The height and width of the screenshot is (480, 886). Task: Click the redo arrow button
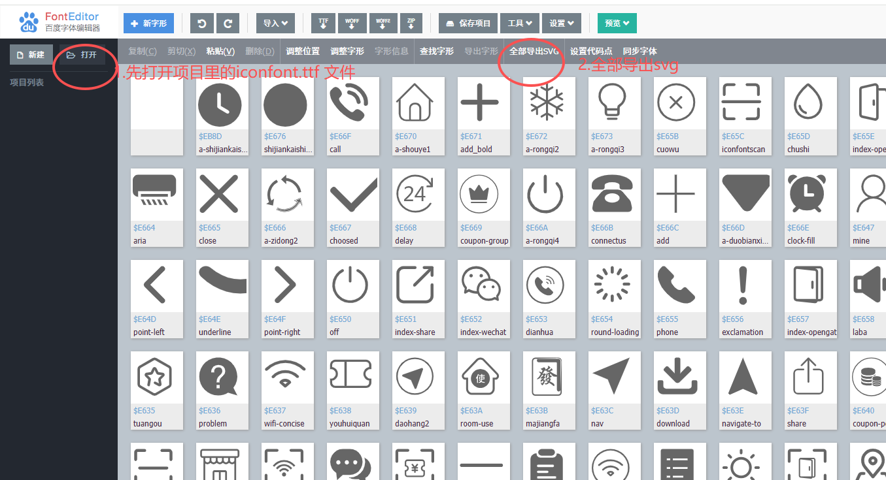[228, 24]
